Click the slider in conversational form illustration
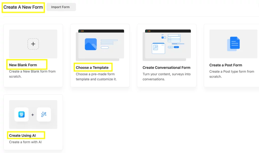Screen dimensions: 259x153 pyautogui.click(x=178, y=44)
